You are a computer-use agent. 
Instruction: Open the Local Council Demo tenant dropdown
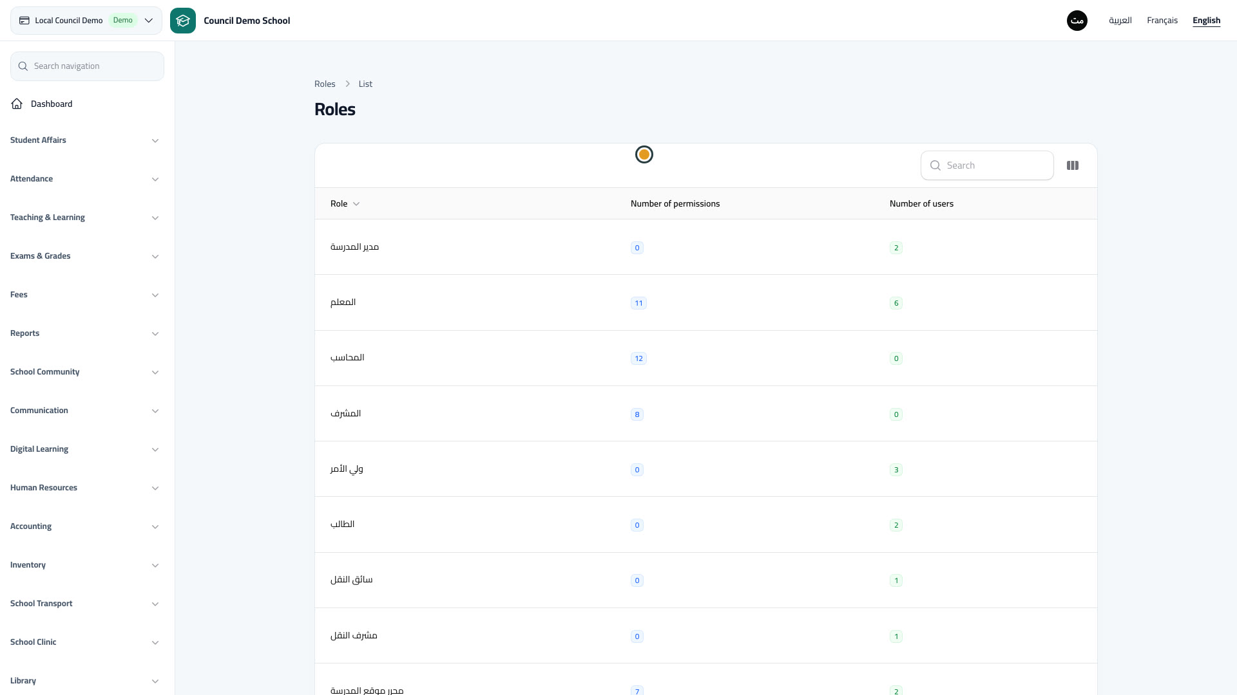(86, 21)
